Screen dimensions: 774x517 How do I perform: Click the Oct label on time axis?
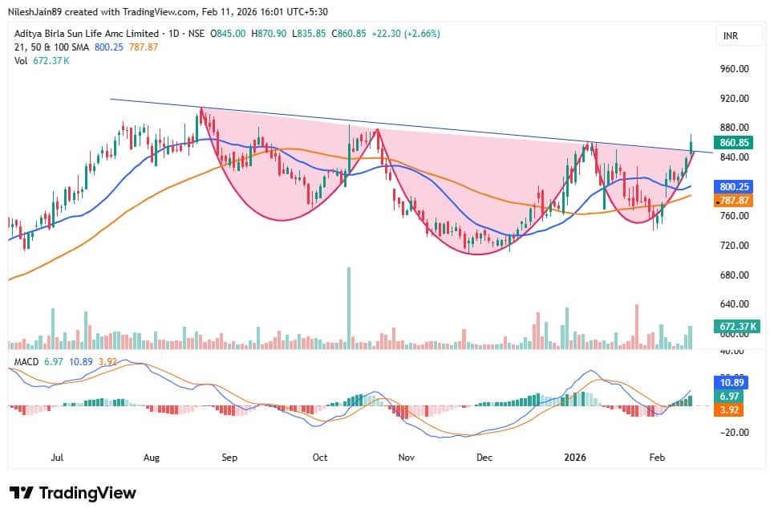coord(320,458)
